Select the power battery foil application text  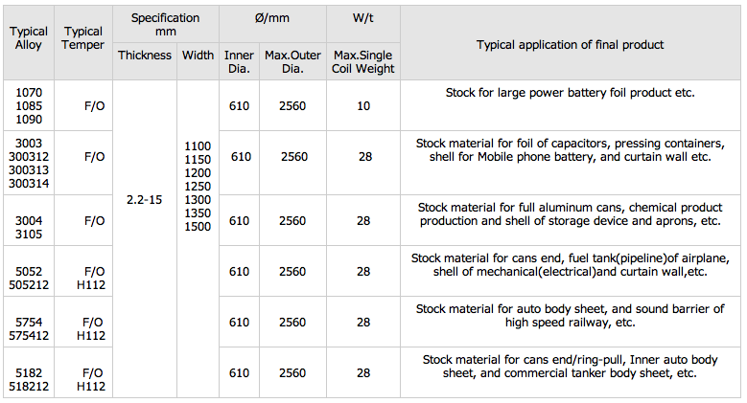(570, 92)
